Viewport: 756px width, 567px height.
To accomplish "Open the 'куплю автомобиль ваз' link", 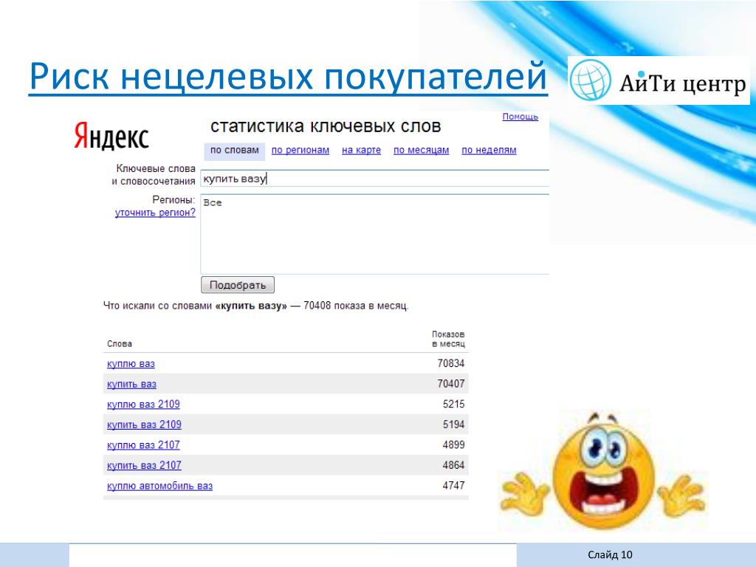I will [x=159, y=486].
